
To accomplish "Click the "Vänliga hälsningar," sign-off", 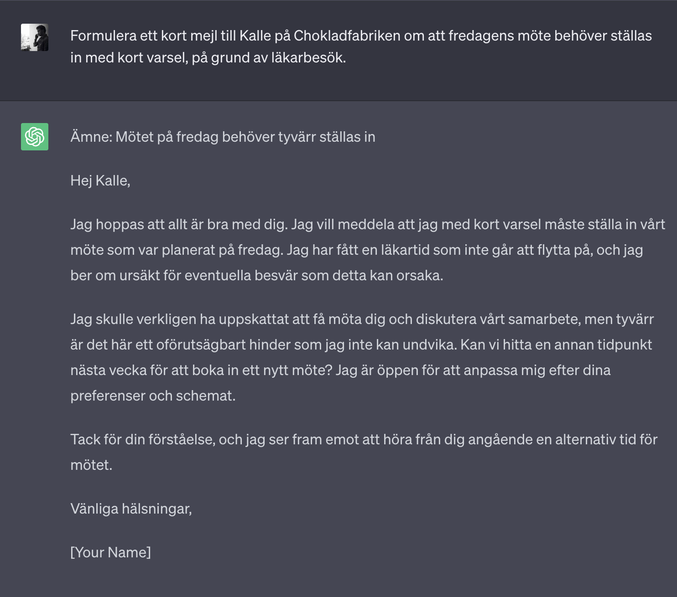I will click(131, 509).
